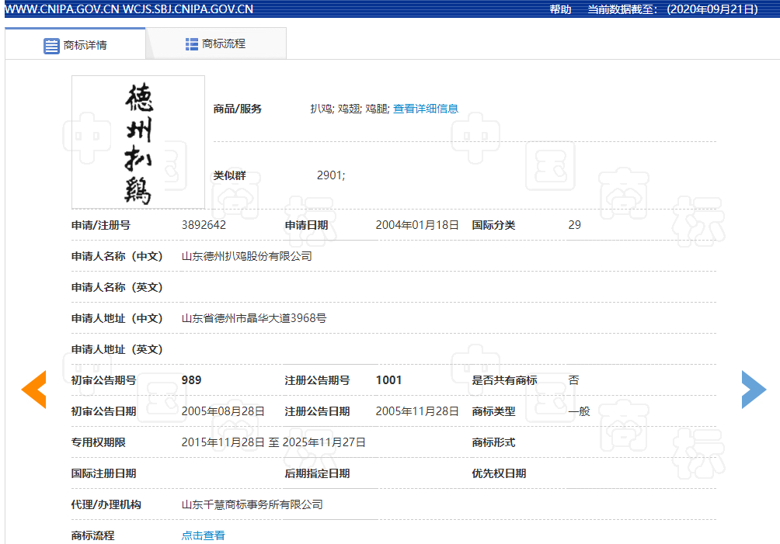Click the 申请人地址（英文） label
The image size is (780, 544).
[x=117, y=349]
